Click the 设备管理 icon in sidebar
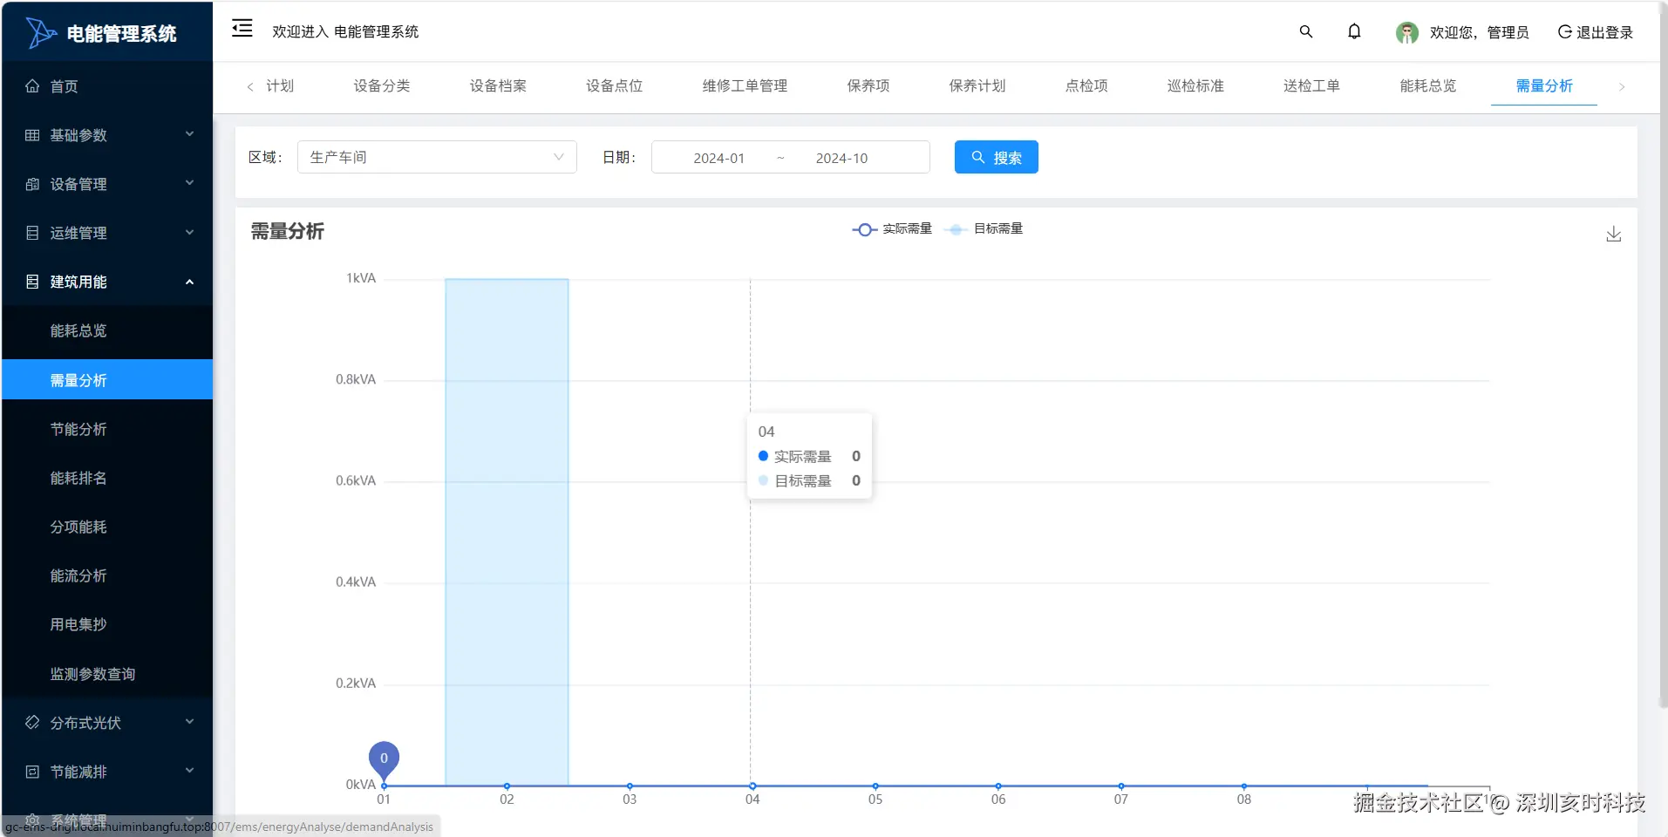 coord(32,184)
